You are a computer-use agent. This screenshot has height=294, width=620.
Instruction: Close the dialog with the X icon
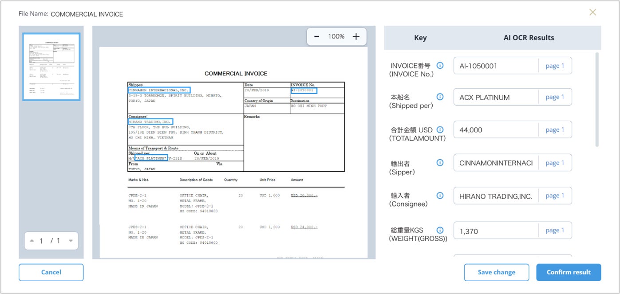click(592, 12)
